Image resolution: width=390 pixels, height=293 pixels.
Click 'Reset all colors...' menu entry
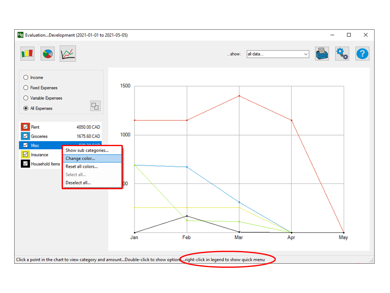point(82,166)
